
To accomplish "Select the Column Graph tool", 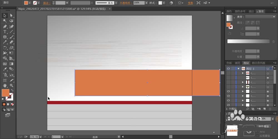I will click(11, 75).
